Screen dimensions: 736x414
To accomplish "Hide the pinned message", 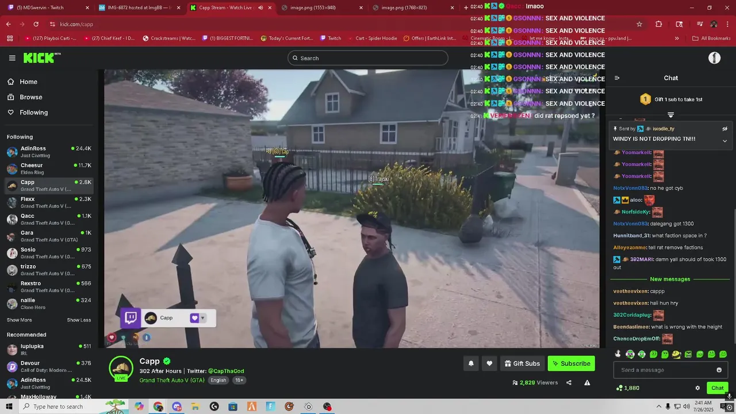I will [x=724, y=129].
